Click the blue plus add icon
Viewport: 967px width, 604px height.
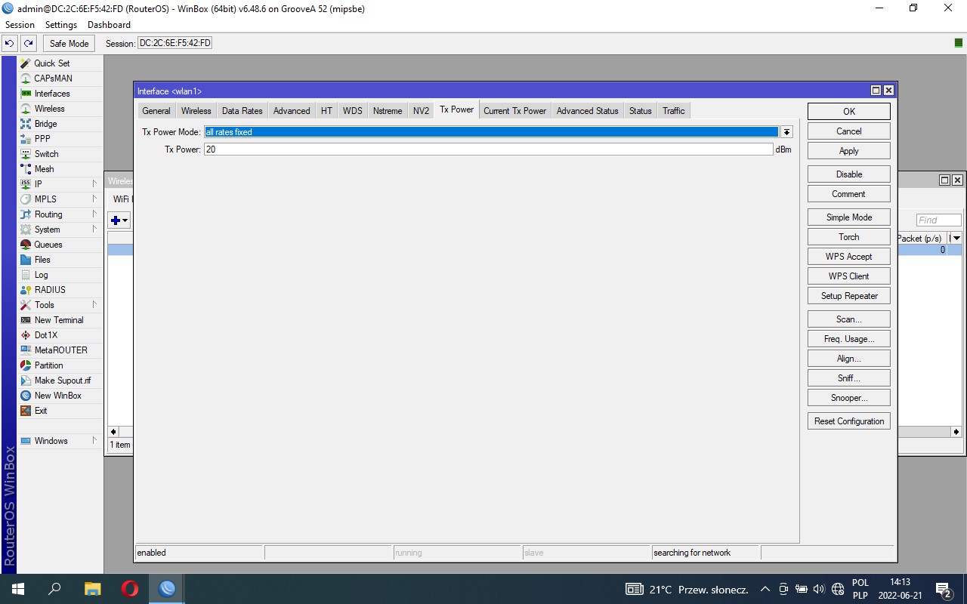tap(119, 220)
